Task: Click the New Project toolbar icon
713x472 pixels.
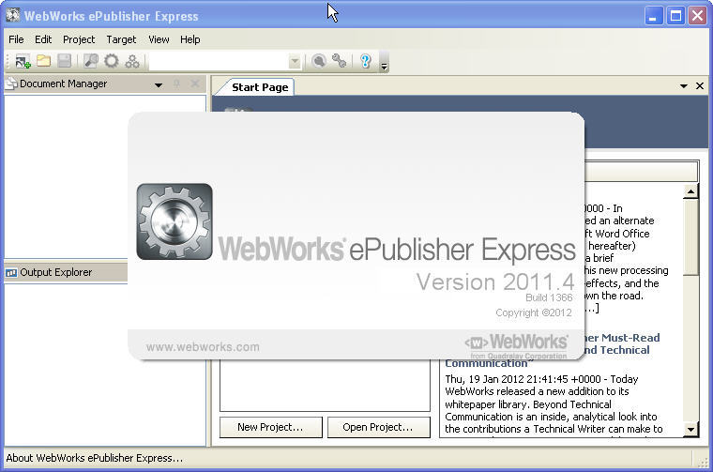Action: 23,61
